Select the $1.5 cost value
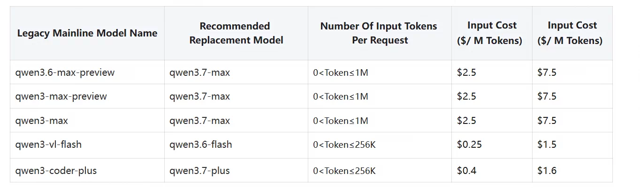Viewport: 640px width, 188px height. (547, 145)
